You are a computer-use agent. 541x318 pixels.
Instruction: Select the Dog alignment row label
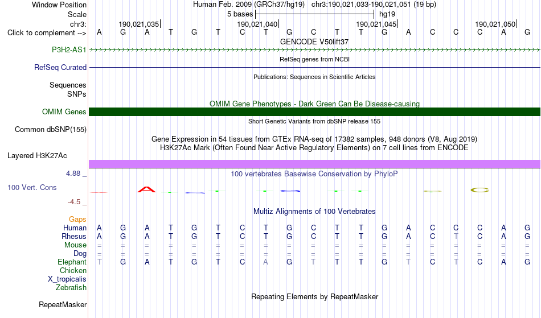point(80,254)
